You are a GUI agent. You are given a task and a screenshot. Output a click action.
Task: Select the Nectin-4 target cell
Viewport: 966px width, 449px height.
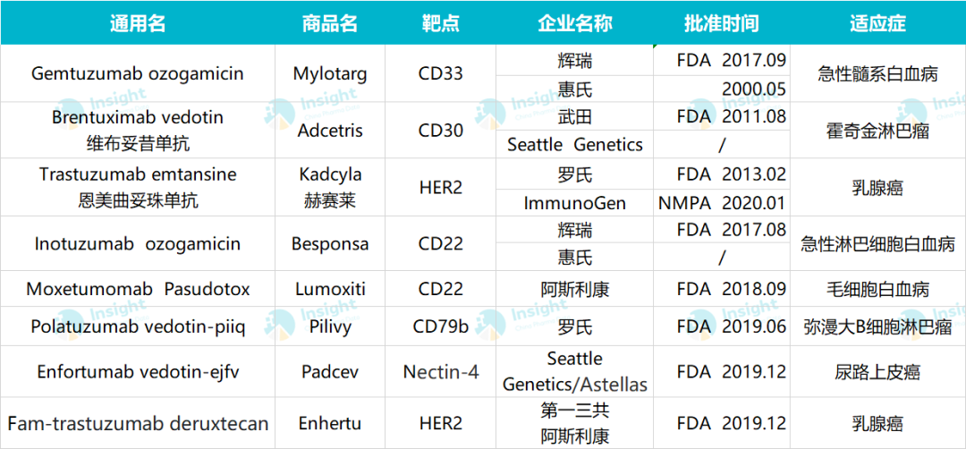click(x=440, y=371)
